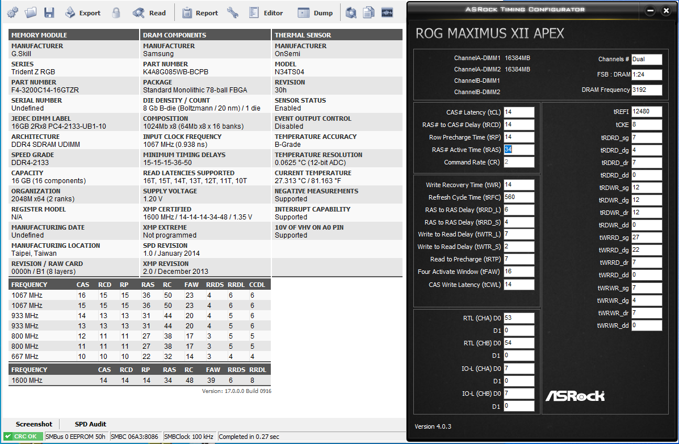
Task: Close the ASRock Timing Configurator window
Action: [x=666, y=11]
